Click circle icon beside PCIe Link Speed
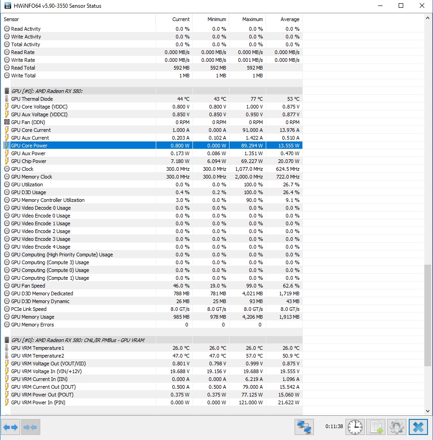The width and height of the screenshot is (433, 440). coord(7,309)
